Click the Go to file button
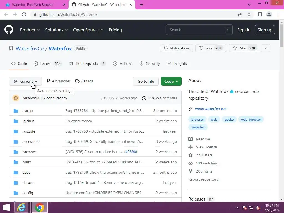The image size is (284, 213). coord(146,81)
